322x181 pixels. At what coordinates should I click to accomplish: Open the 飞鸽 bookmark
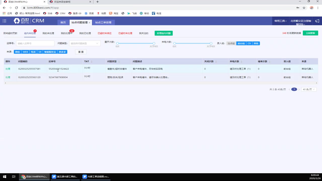[x=132, y=13]
